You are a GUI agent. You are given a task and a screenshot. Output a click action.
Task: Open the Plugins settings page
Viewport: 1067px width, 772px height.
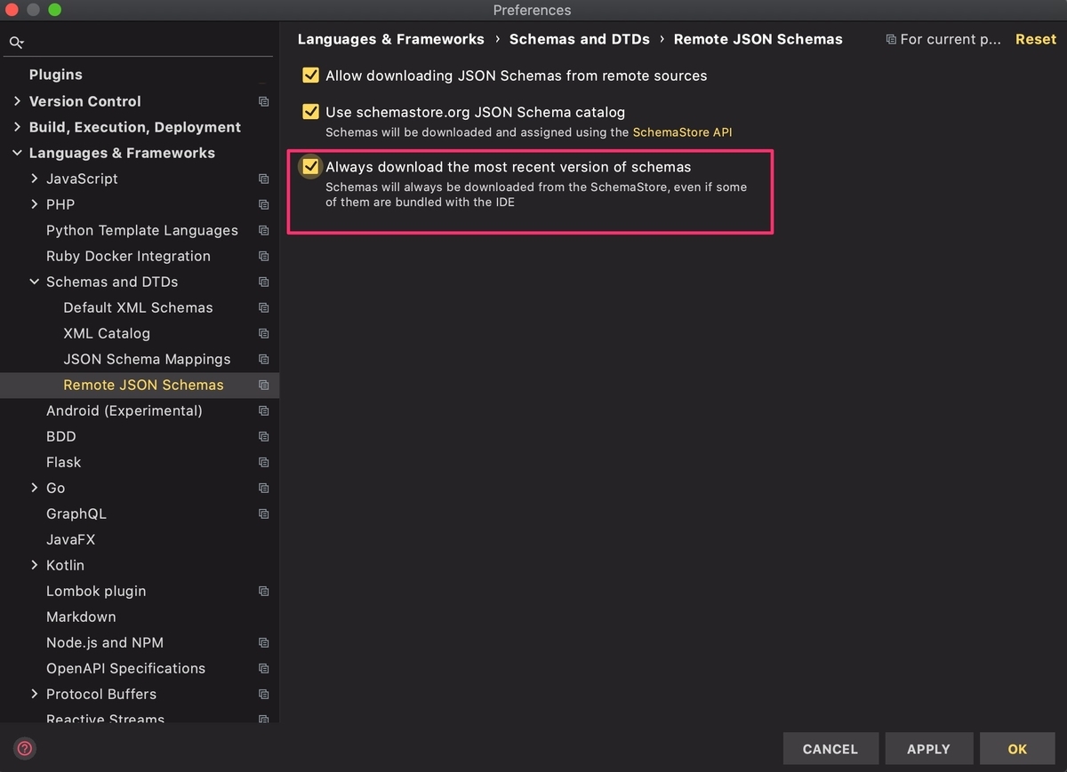pos(55,75)
